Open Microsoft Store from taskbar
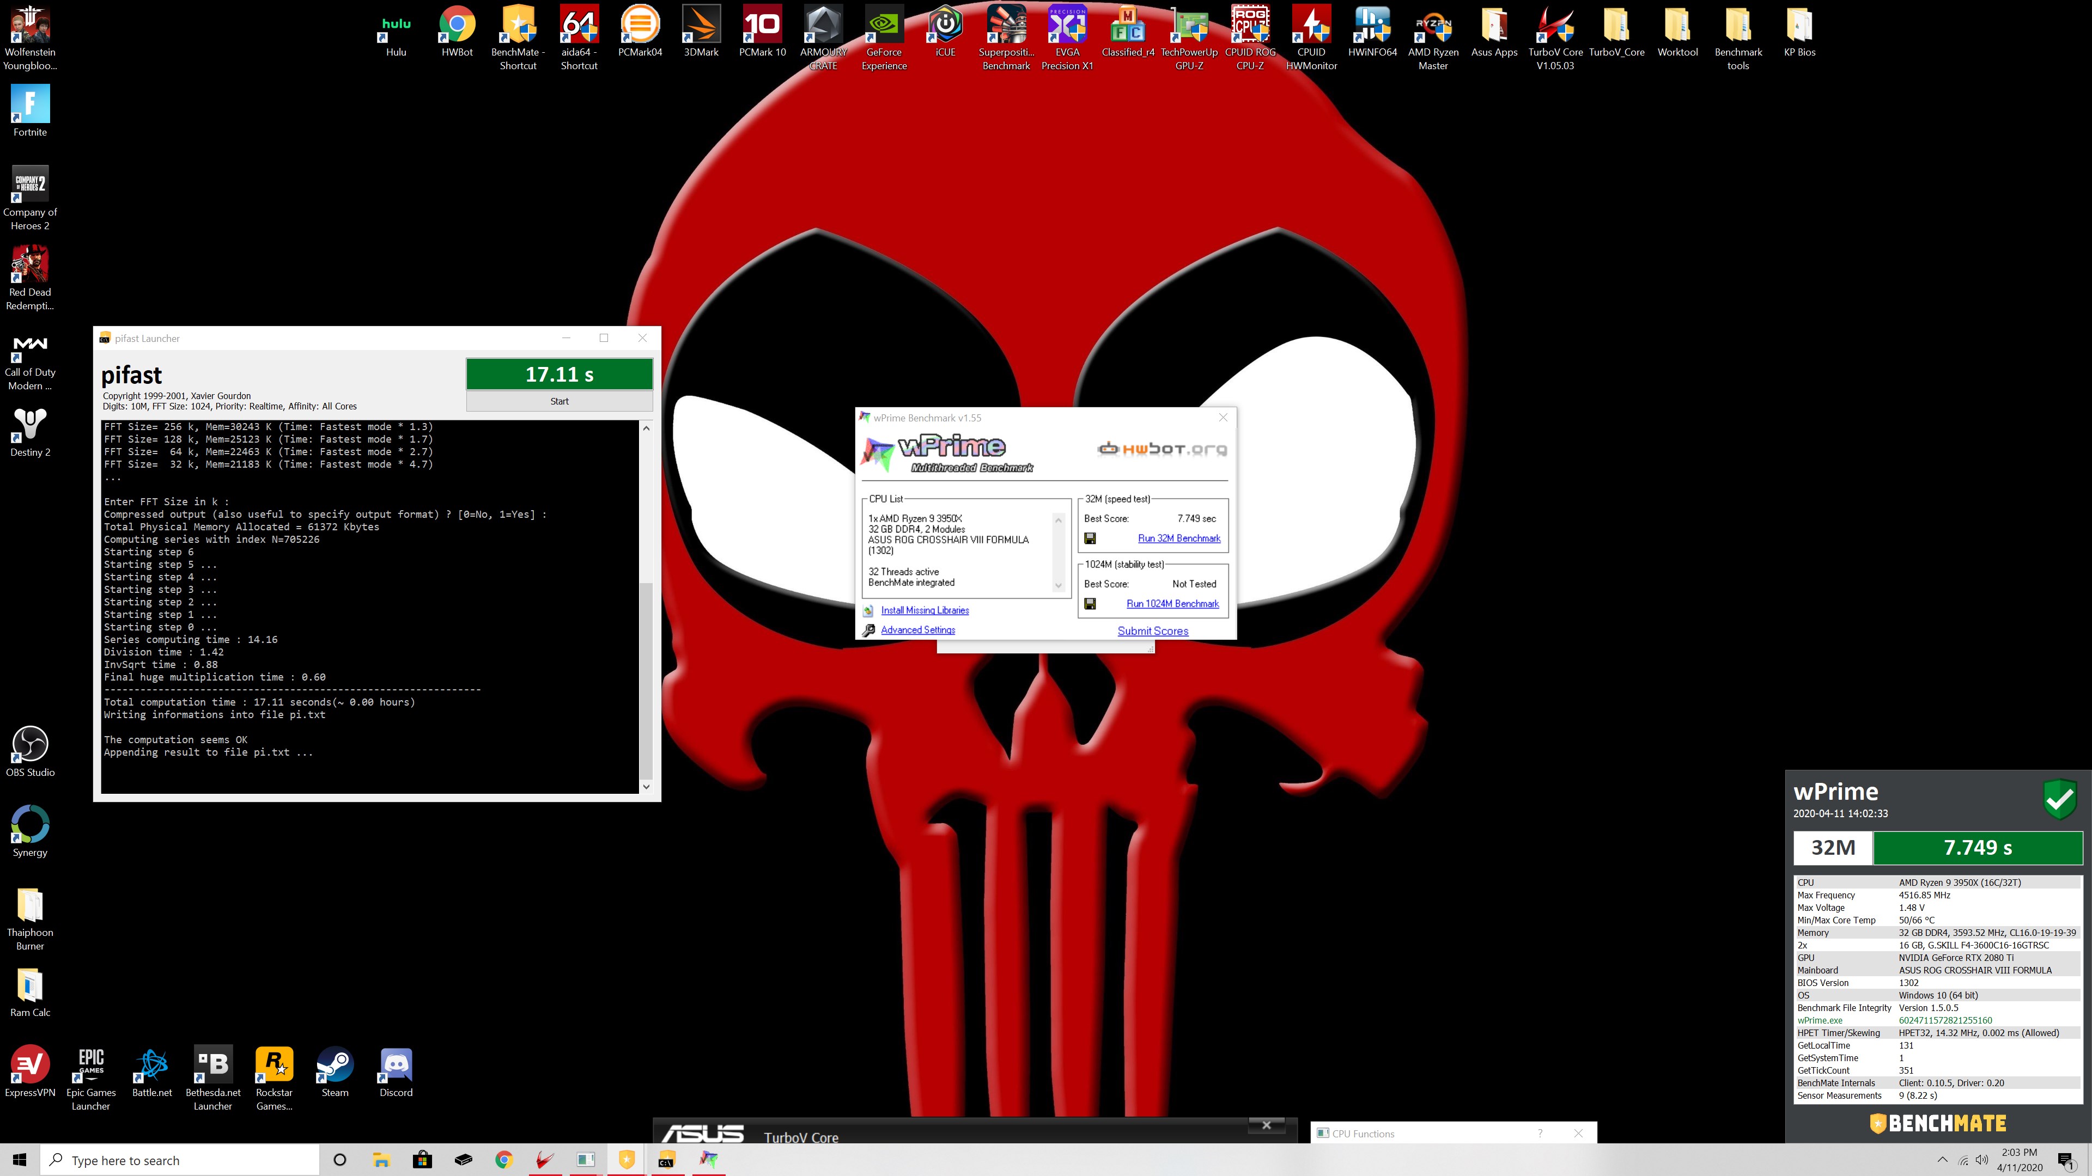 (x=422, y=1160)
